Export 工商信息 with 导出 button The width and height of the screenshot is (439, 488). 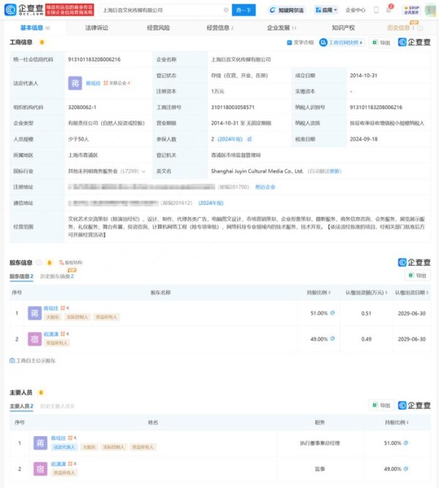(381, 42)
